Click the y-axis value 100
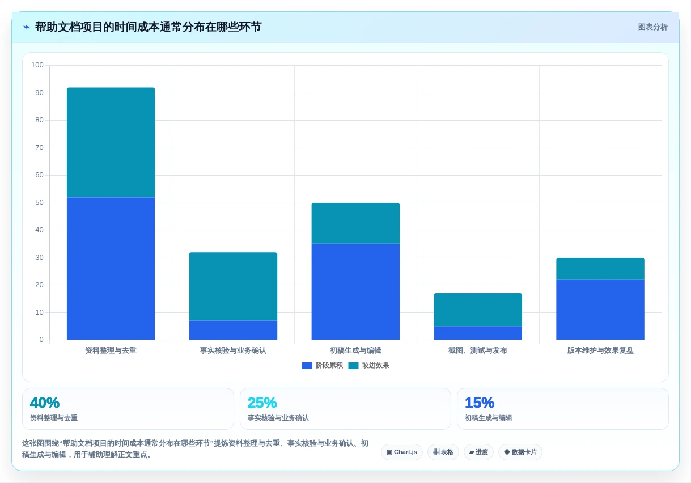This screenshot has width=691, height=483. pos(37,65)
